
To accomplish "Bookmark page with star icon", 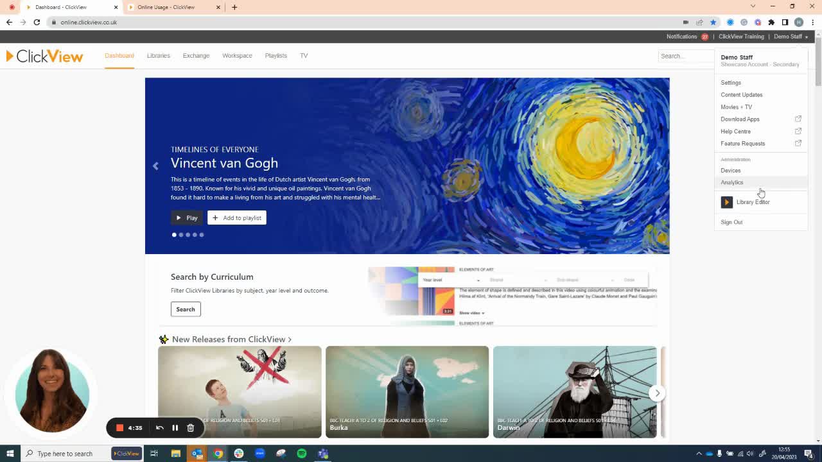I will point(713,22).
